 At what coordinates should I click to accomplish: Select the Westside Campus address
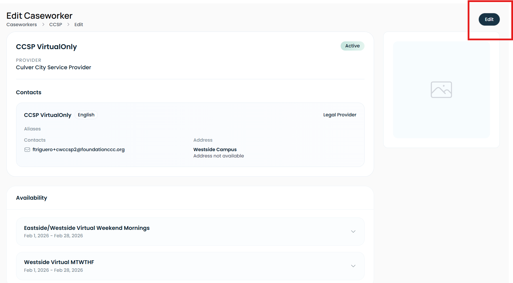click(x=215, y=149)
